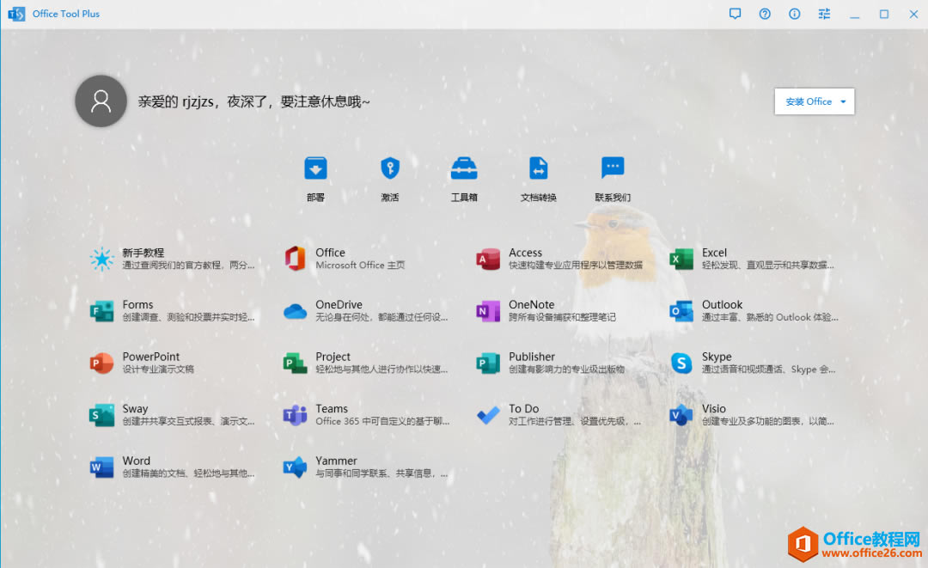The width and height of the screenshot is (928, 568).
Task: Select the 工具箱 label
Action: click(x=464, y=198)
